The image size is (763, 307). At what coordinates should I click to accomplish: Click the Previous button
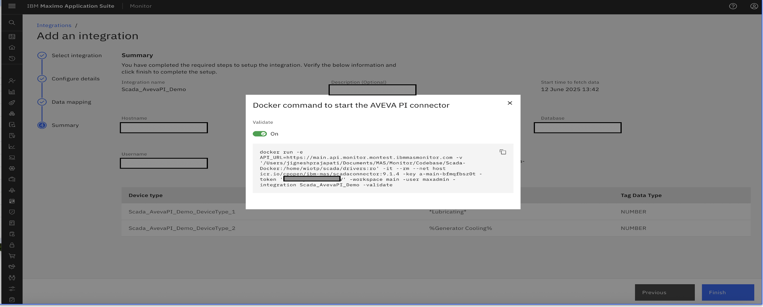pos(664,292)
